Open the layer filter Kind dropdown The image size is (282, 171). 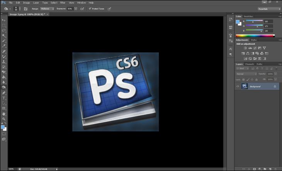(x=243, y=68)
